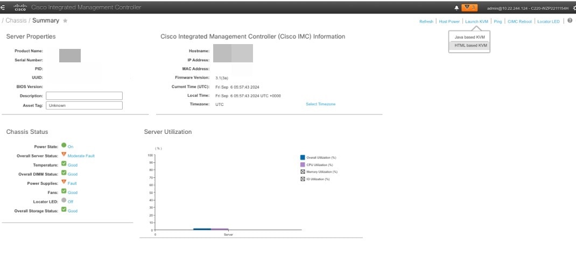Focus the Asset Tag input field
The height and width of the screenshot is (272, 576).
point(84,105)
